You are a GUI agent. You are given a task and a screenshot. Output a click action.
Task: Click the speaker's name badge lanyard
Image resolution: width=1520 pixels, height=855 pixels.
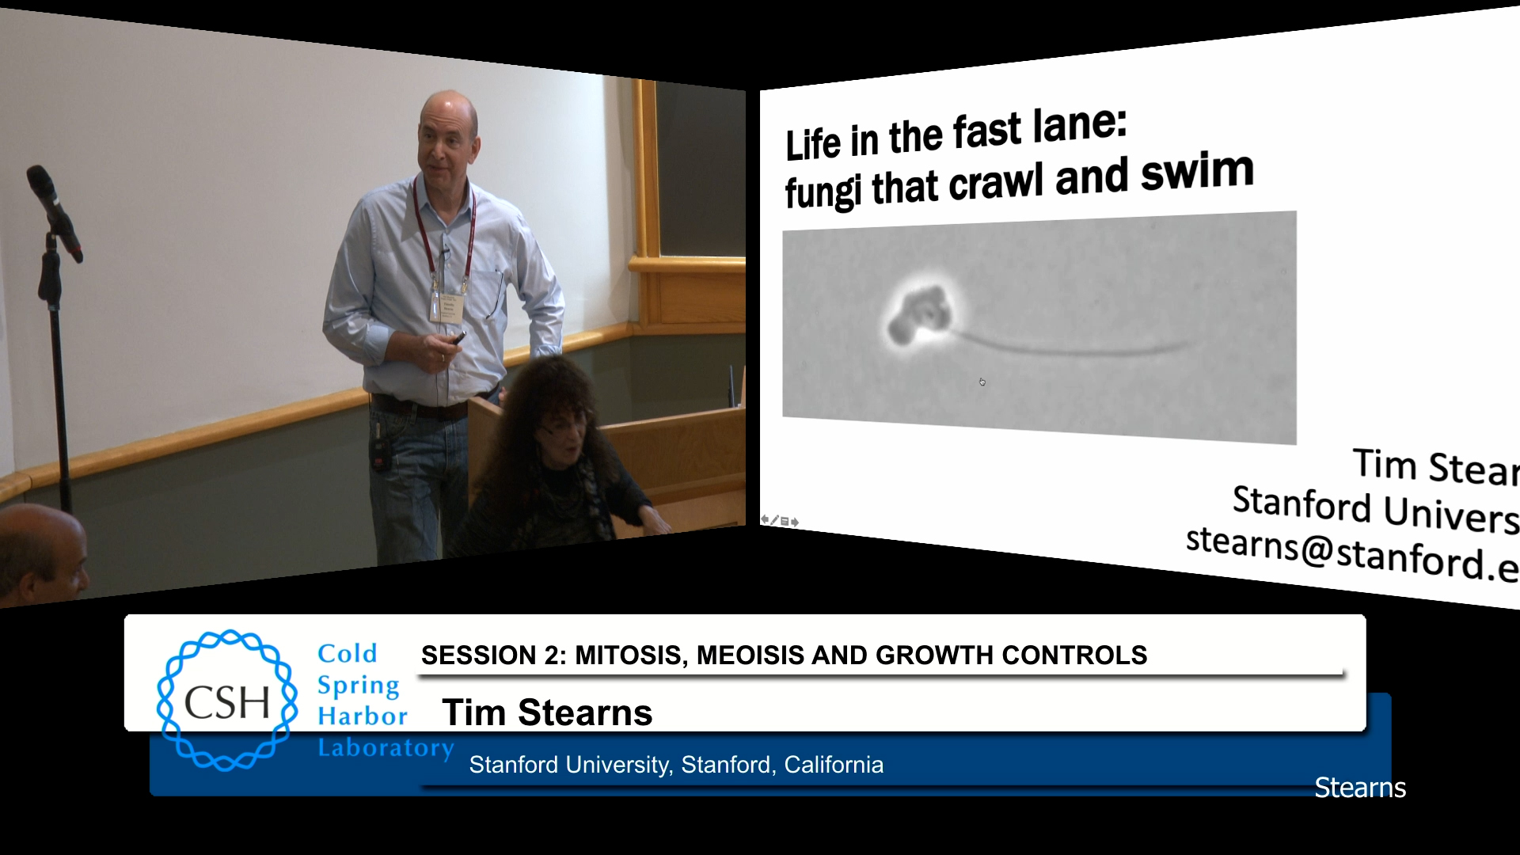pyautogui.click(x=444, y=303)
